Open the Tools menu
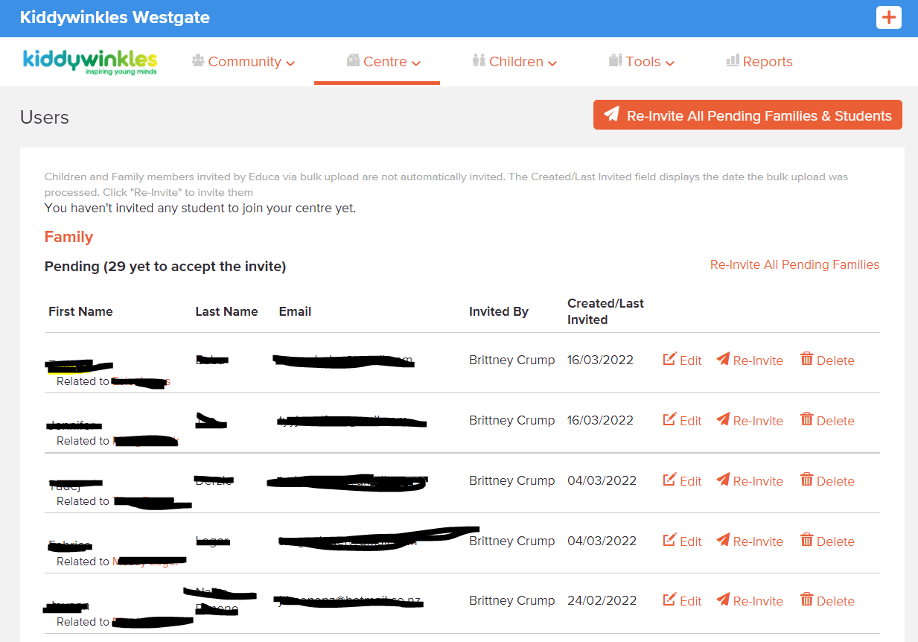 coord(642,62)
